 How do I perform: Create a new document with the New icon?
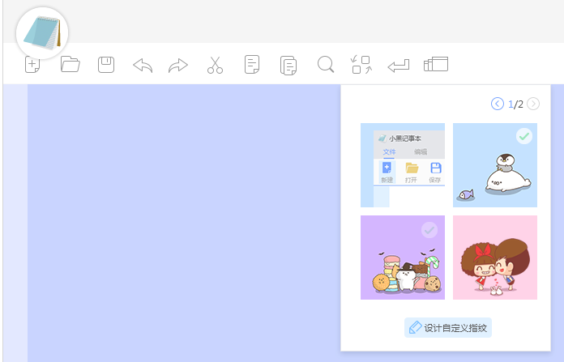(32, 65)
